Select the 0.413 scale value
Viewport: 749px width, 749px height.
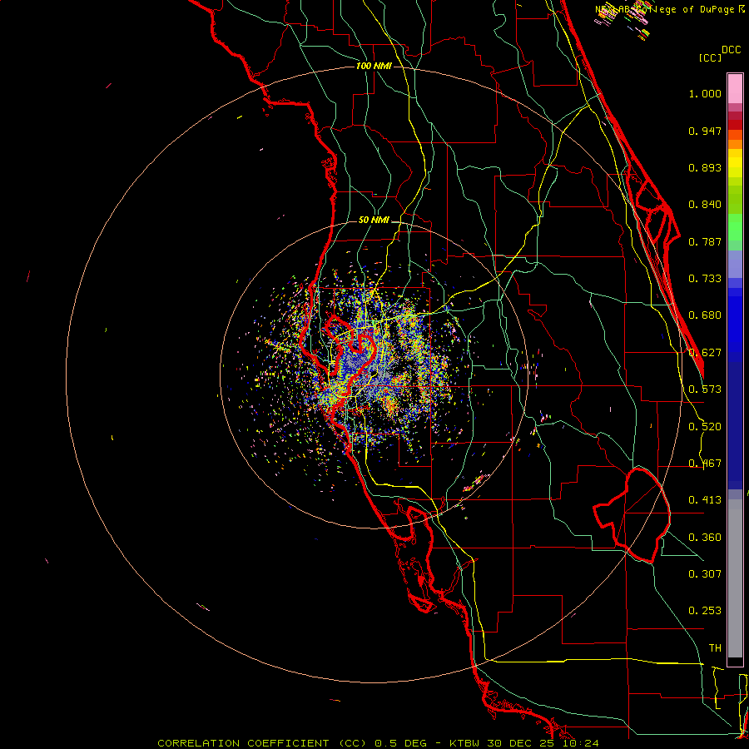pos(705,500)
